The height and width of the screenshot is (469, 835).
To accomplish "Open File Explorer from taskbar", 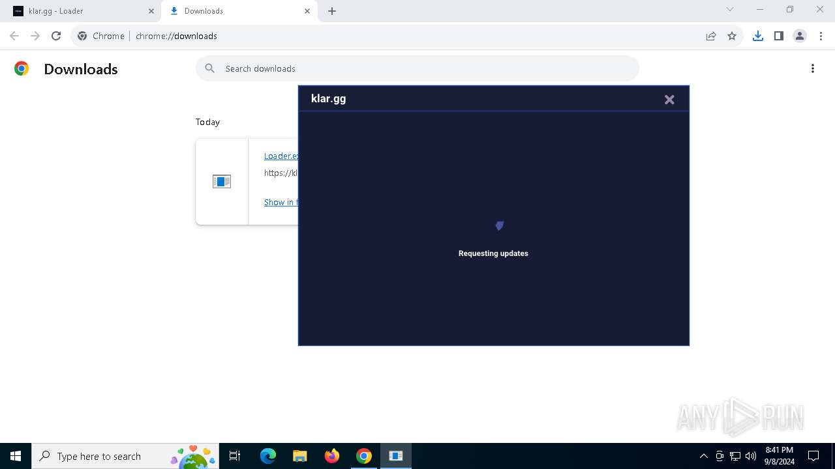I will (x=299, y=456).
